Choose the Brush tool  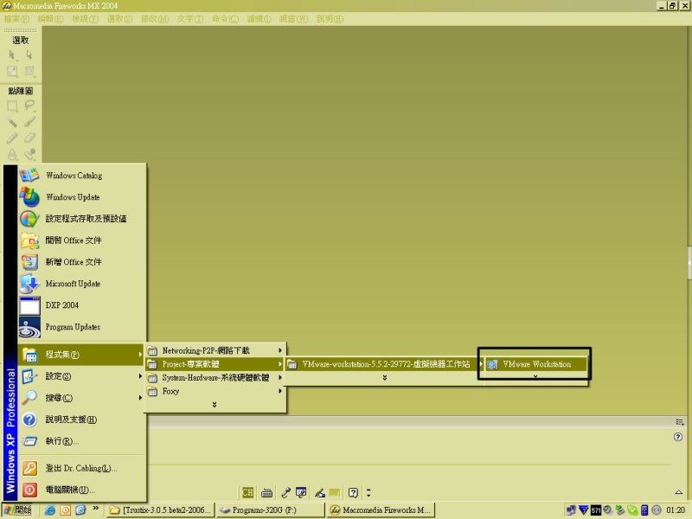(x=29, y=122)
